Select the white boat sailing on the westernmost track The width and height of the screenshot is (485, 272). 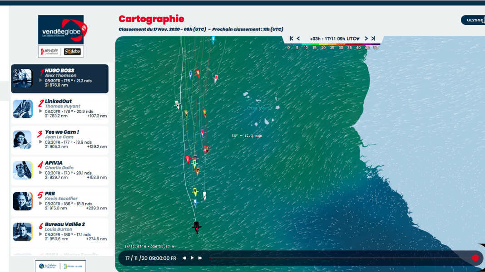pos(177,105)
